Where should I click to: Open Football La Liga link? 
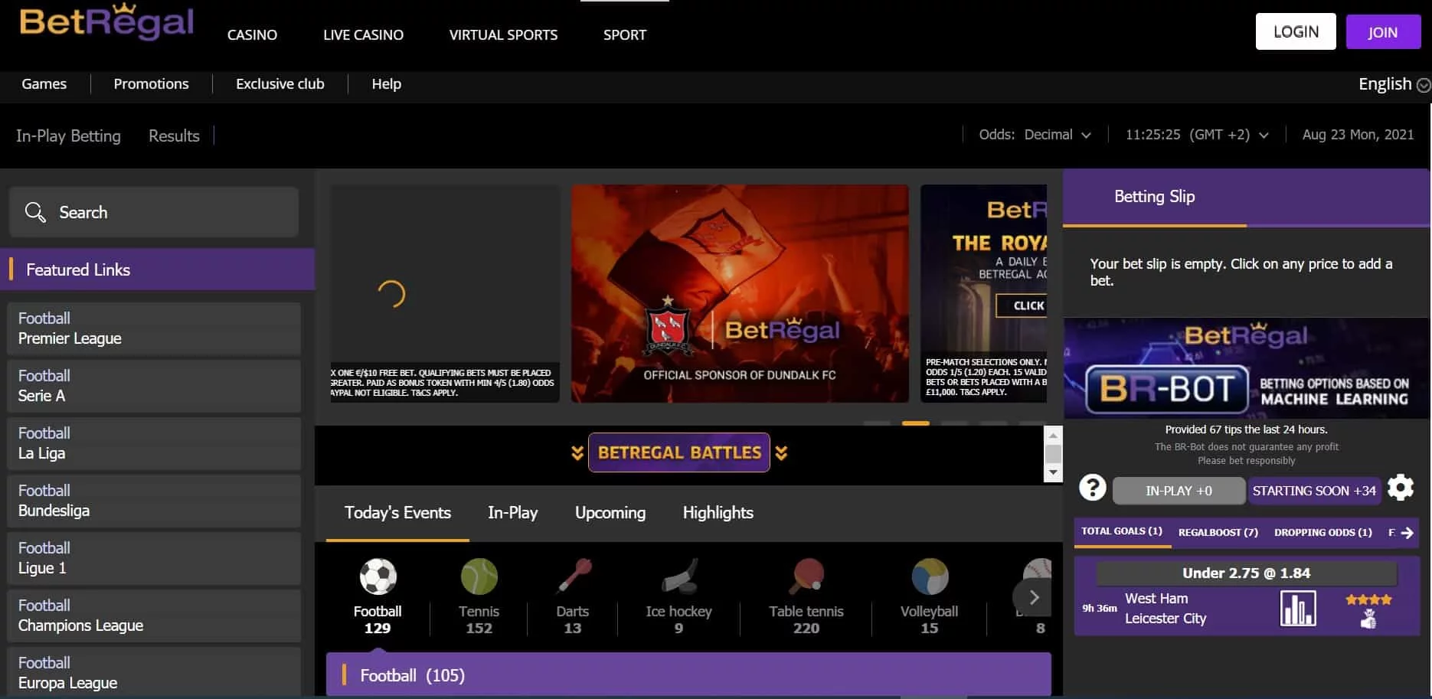[x=154, y=443]
